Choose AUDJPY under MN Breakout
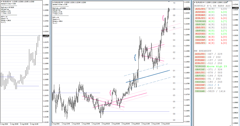This screenshot has width=240, height=126. pos(200,54)
